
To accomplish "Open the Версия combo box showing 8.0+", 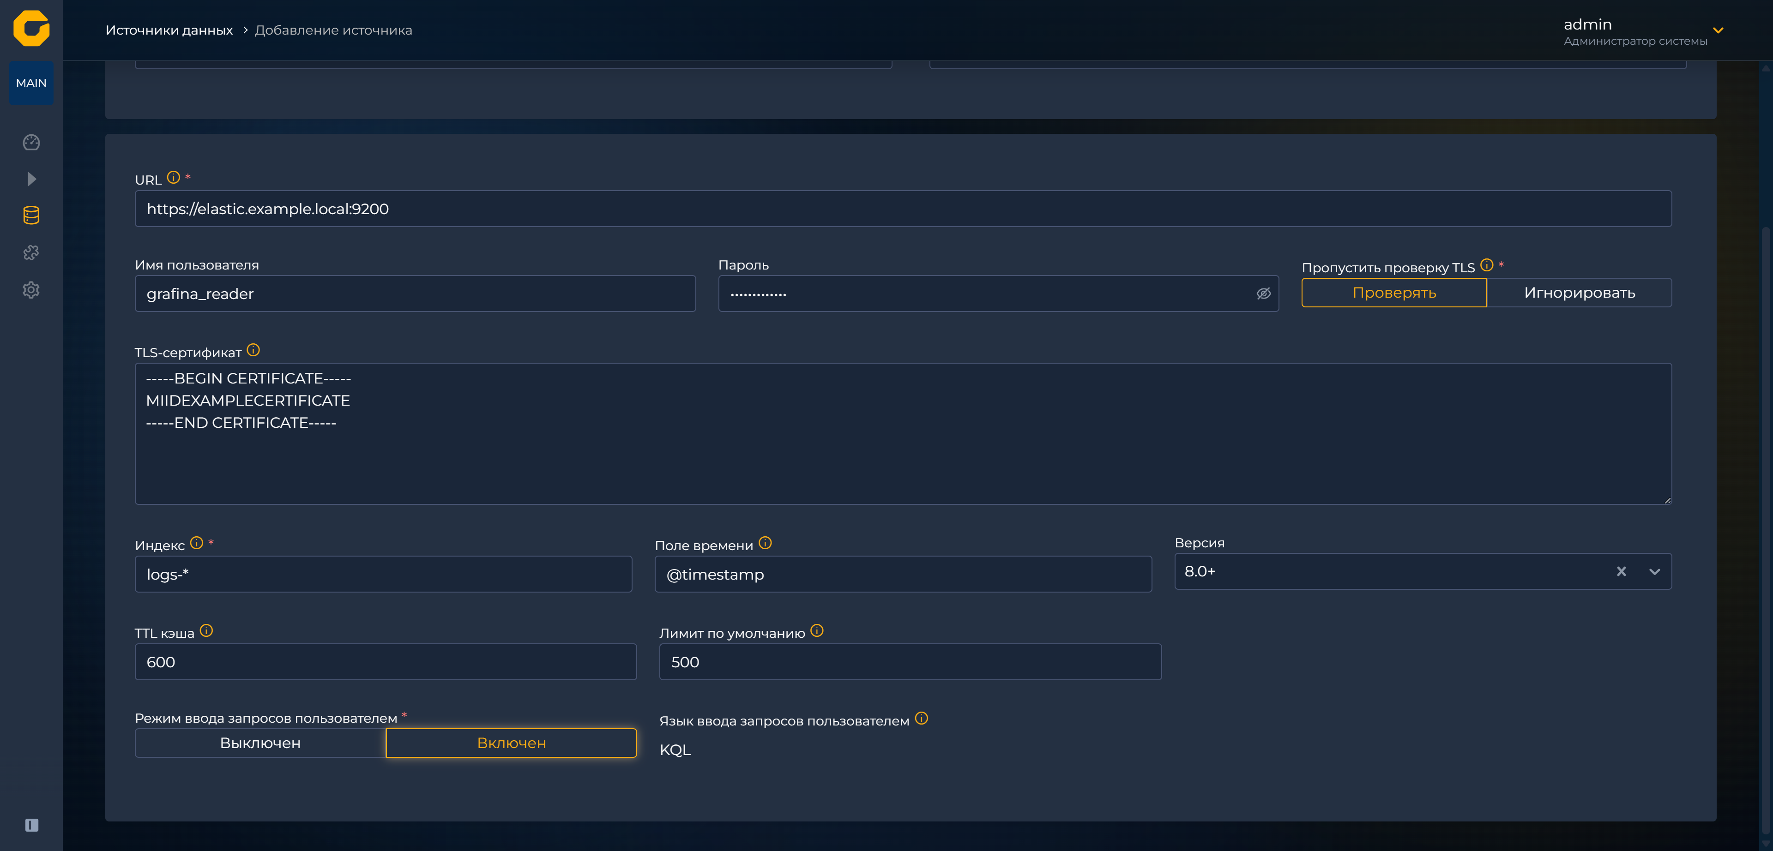I will point(1423,572).
